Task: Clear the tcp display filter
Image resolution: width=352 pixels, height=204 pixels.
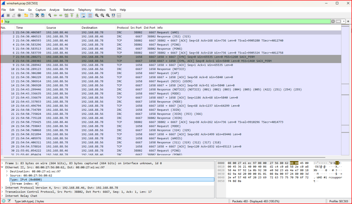Action: point(333,22)
